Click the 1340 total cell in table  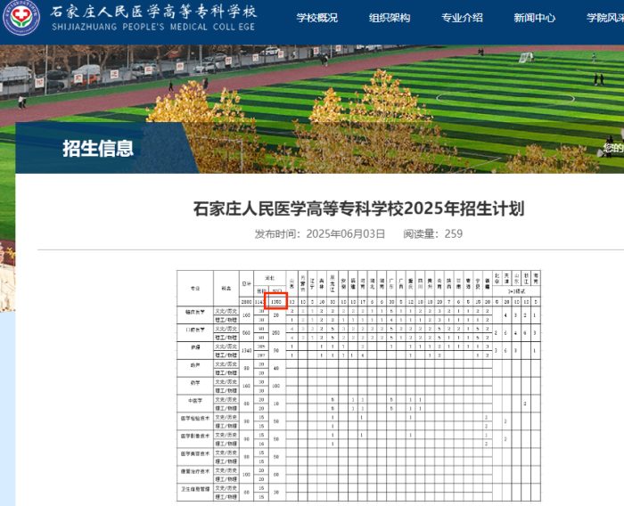pos(246,350)
